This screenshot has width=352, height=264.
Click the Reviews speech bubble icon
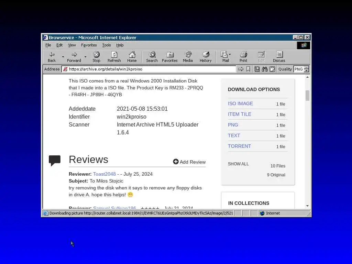coord(55,160)
